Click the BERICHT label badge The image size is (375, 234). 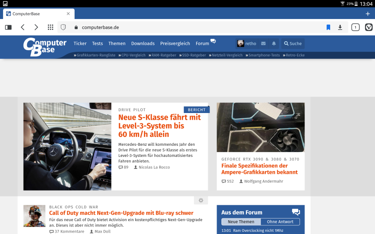pyautogui.click(x=197, y=109)
